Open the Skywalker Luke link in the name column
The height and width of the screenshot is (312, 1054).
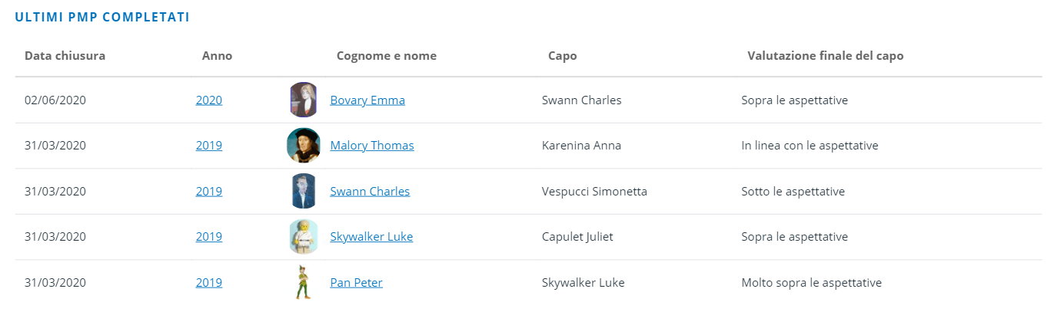(x=371, y=237)
